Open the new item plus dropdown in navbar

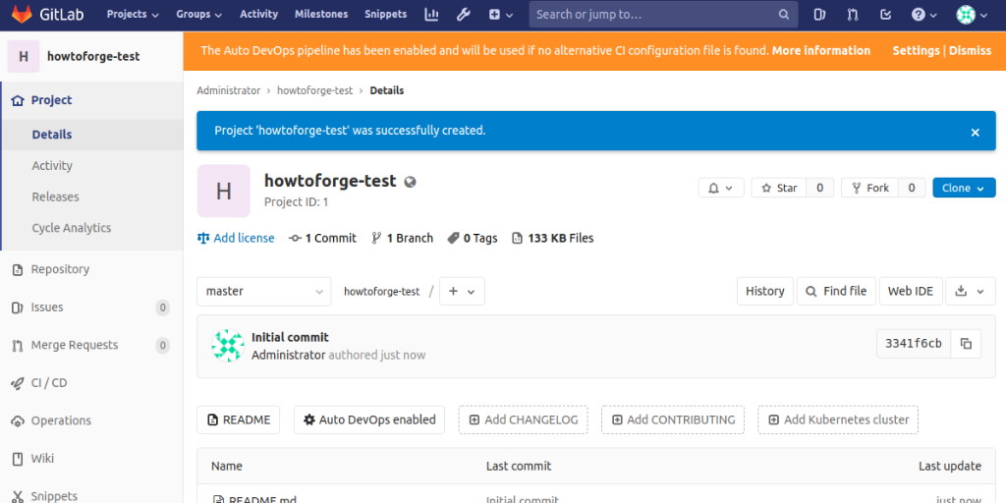coord(500,14)
